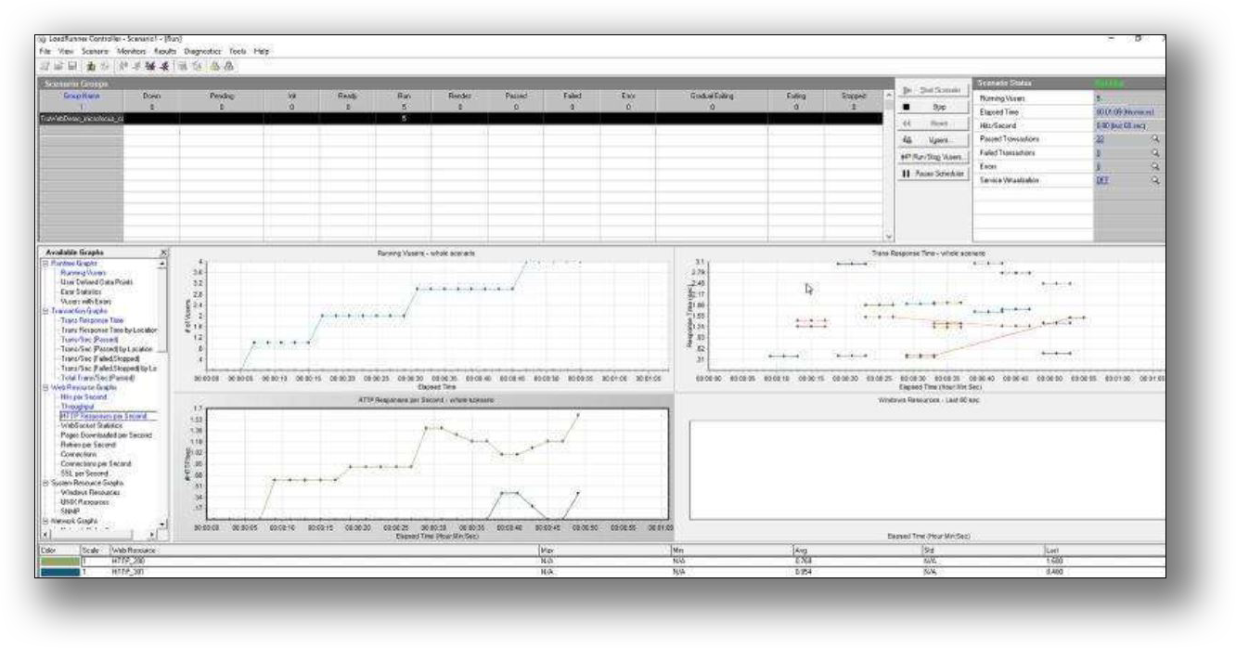Open the Vusers... dialog button
Viewport: 1236px width, 648px height.
(x=932, y=139)
